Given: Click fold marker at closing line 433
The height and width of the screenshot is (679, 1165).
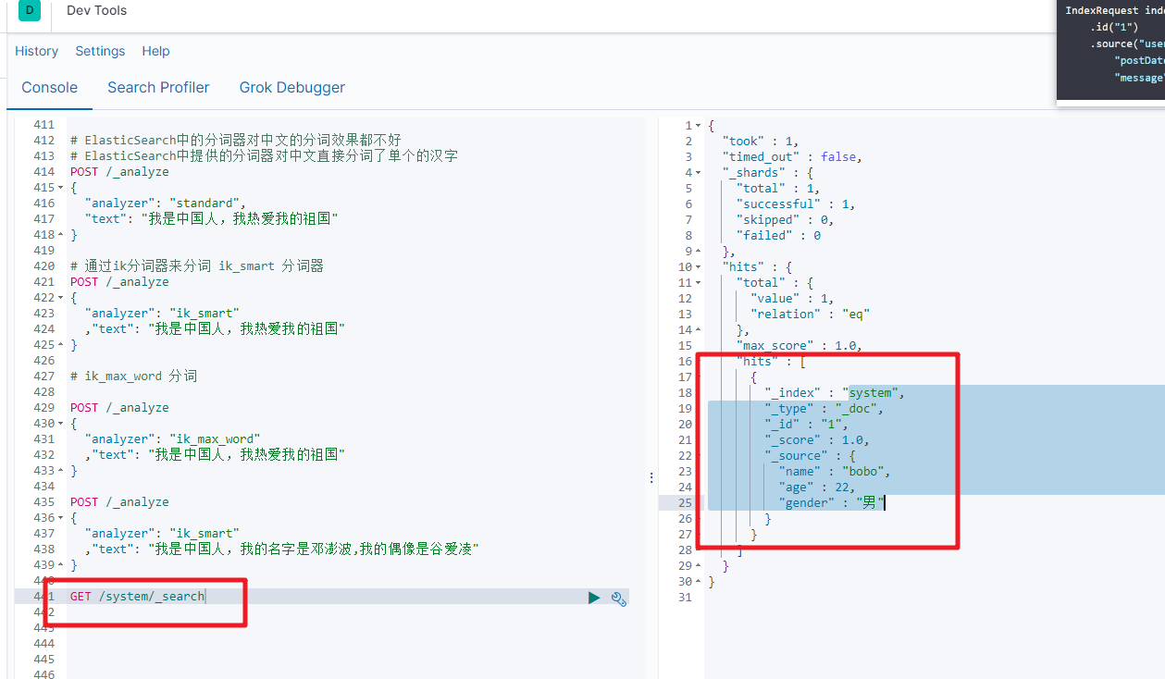Looking at the screenshot, I should pyautogui.click(x=61, y=470).
